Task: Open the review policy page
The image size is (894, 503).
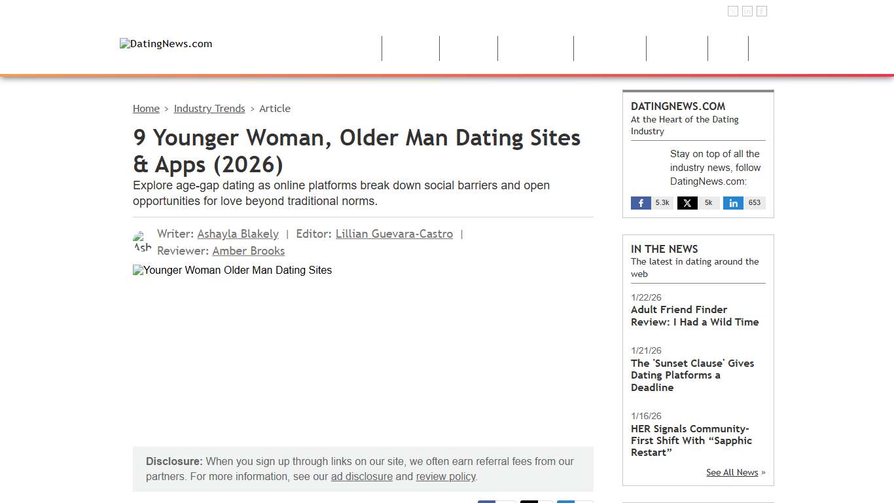Action: (445, 476)
